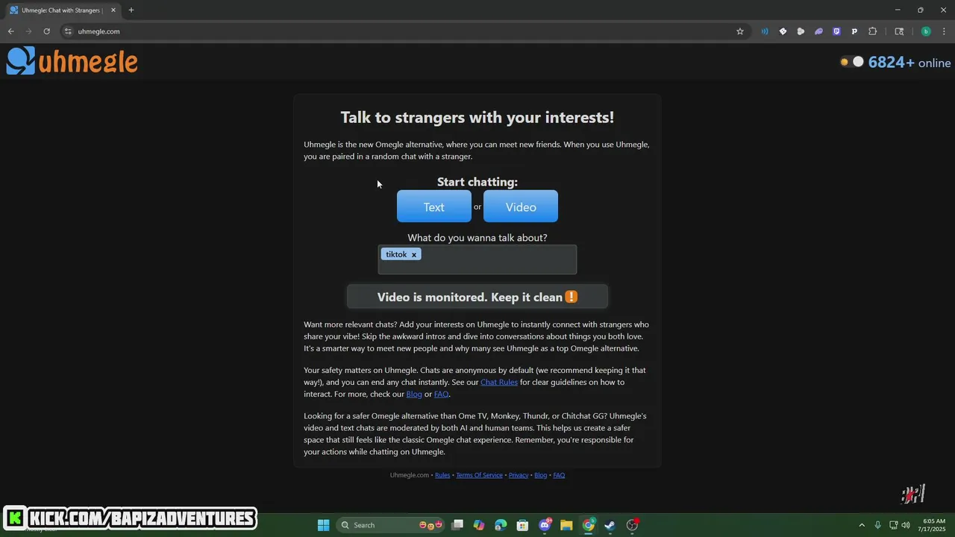Click the Twitch extension icon
The height and width of the screenshot is (537, 955).
[x=836, y=31]
